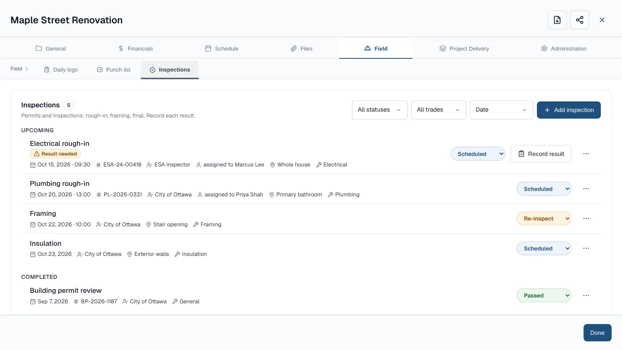Open more options for Plumbing rough-in
The image size is (622, 350).
(x=586, y=189)
